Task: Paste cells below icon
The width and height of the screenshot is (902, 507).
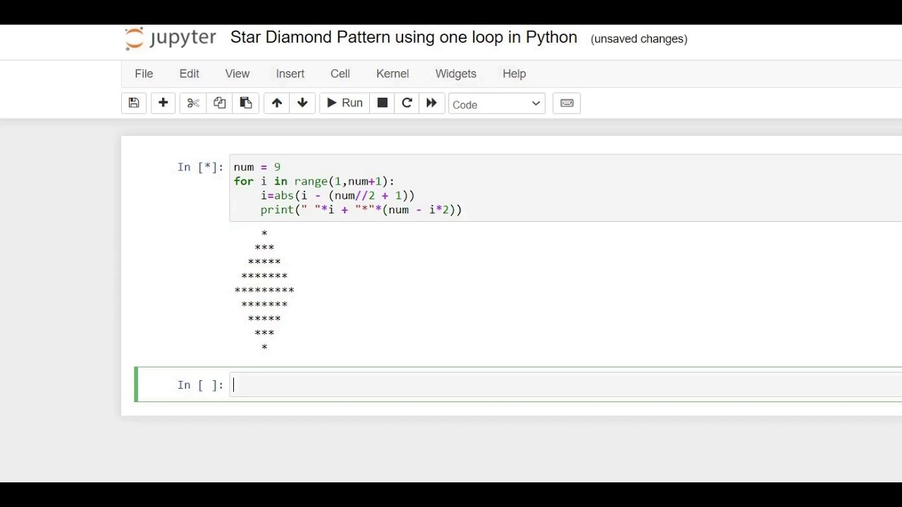Action: pyautogui.click(x=246, y=103)
